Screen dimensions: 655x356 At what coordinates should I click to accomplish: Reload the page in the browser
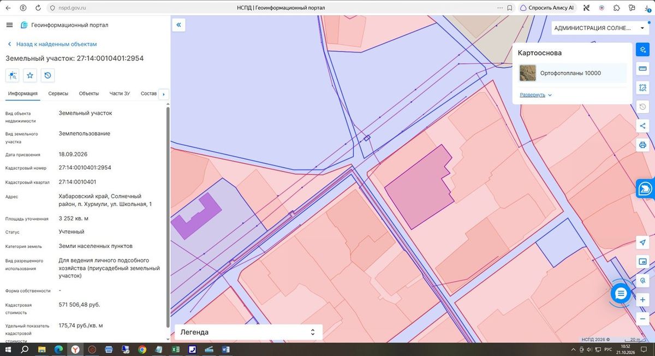38,8
